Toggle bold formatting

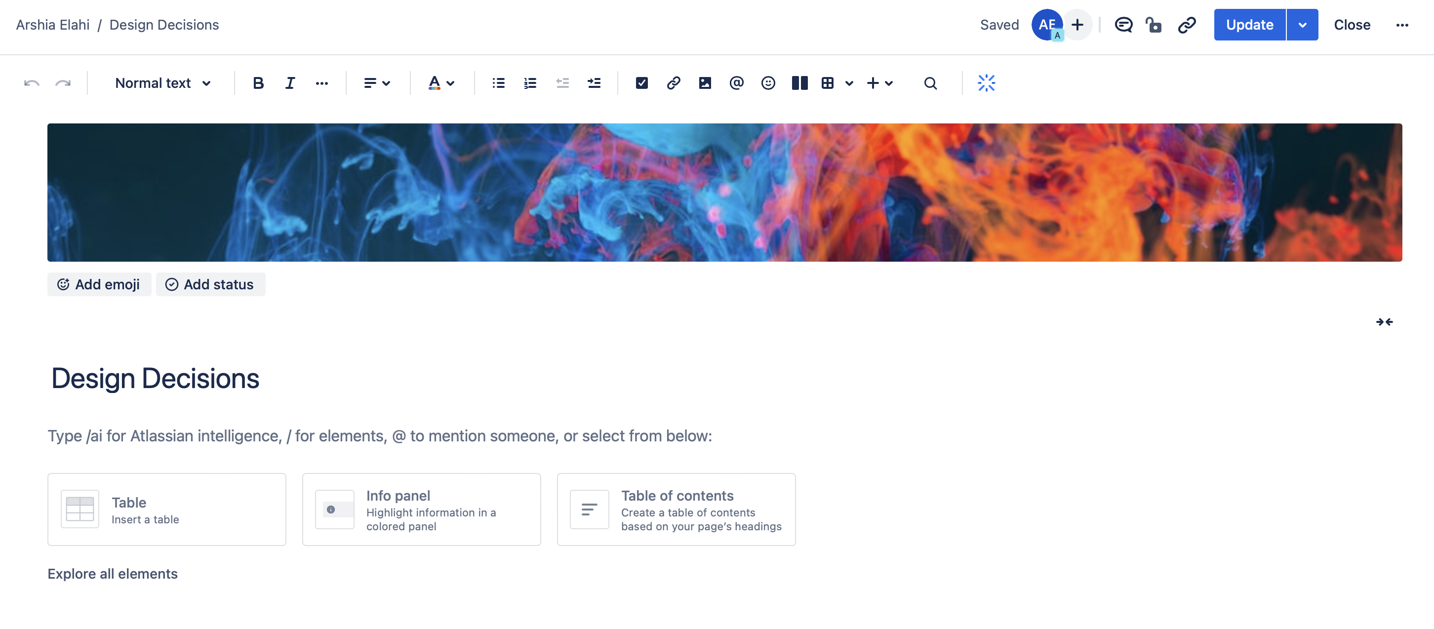pyautogui.click(x=258, y=83)
